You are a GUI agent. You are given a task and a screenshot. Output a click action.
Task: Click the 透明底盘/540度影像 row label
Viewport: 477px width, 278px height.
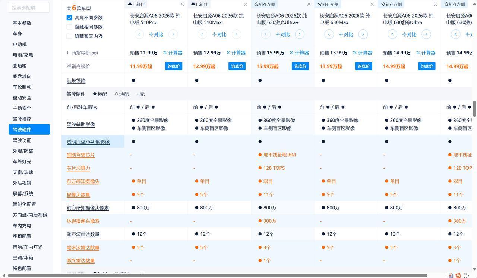pos(88,142)
